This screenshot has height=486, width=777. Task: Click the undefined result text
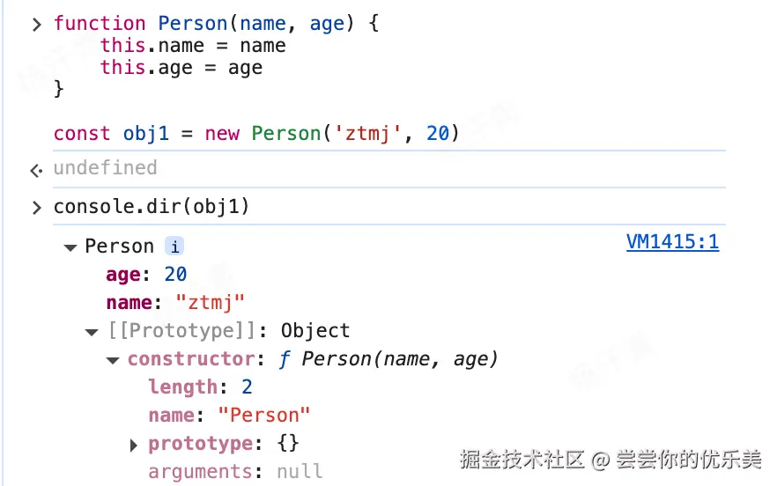tap(105, 167)
